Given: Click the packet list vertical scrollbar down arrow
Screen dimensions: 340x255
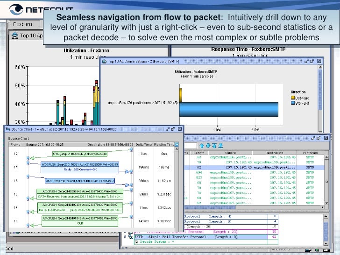Looking at the screenshot, I should [326, 203].
